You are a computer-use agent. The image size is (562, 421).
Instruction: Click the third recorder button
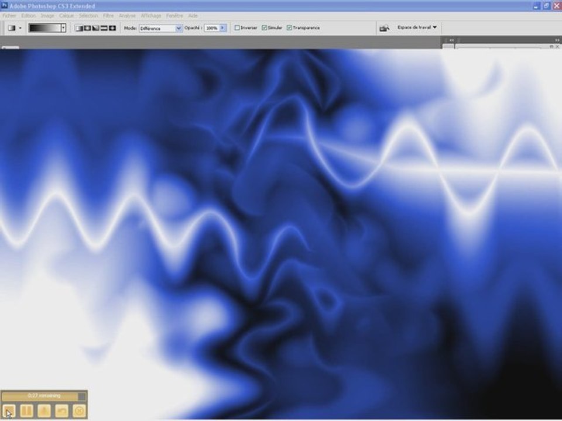click(44, 410)
